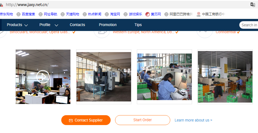The image size is (258, 133).
Task: Play the office video thumbnail
Action: 43,77
